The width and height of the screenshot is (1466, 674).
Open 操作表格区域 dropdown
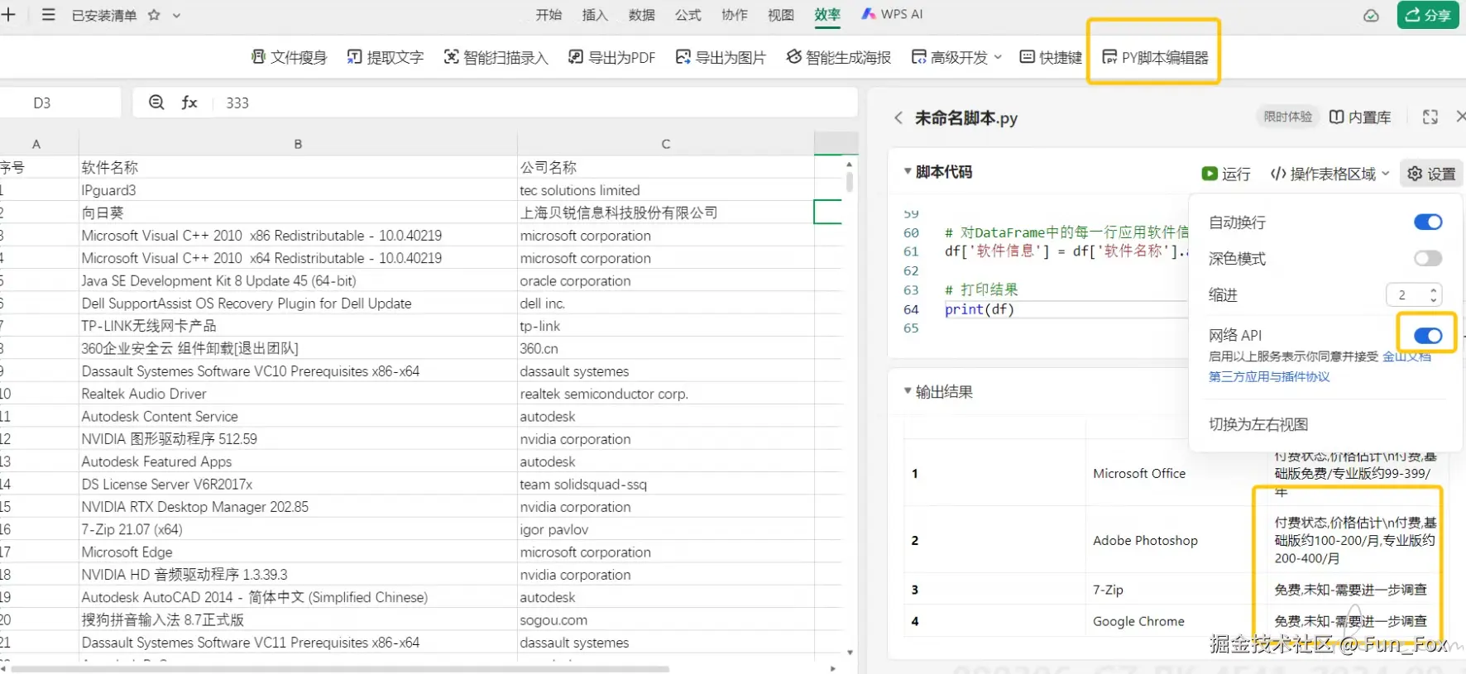[1329, 174]
